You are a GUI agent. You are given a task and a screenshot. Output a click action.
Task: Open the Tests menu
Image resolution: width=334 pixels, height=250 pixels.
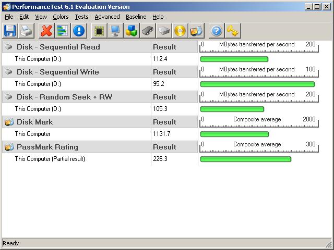[81, 17]
